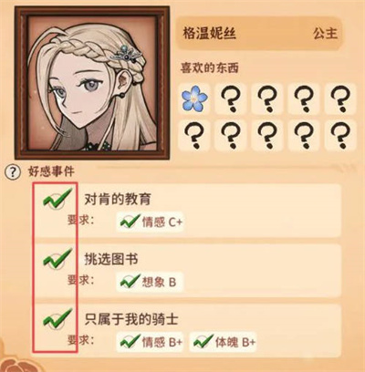Select the first question mark in the bottom row
Viewport: 365px width, 372px height.
pyautogui.click(x=194, y=136)
